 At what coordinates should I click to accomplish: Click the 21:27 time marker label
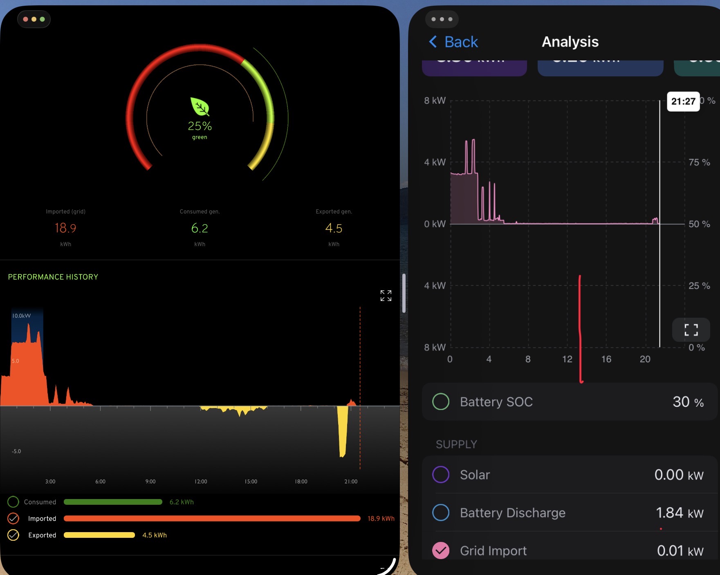(683, 101)
